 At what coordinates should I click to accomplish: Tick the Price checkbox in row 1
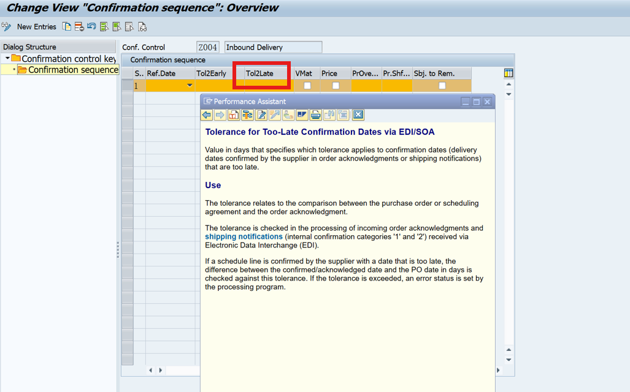pos(336,86)
